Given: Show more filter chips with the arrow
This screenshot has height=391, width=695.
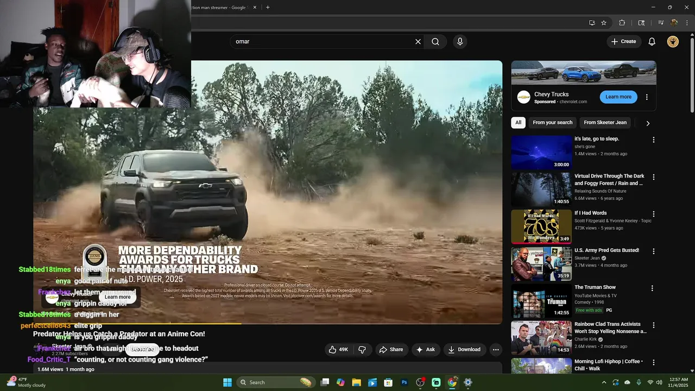Looking at the screenshot, I should click(648, 123).
